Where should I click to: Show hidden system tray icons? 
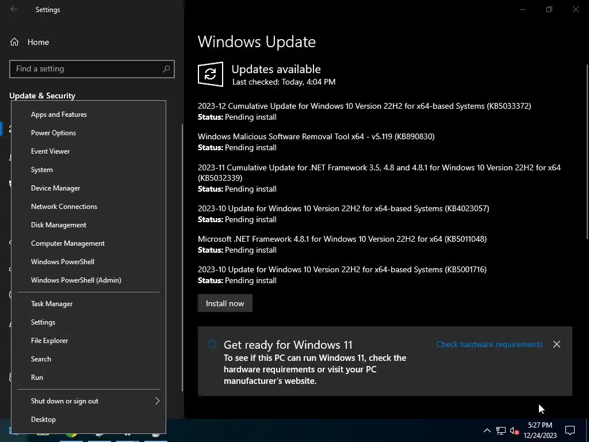coord(487,430)
